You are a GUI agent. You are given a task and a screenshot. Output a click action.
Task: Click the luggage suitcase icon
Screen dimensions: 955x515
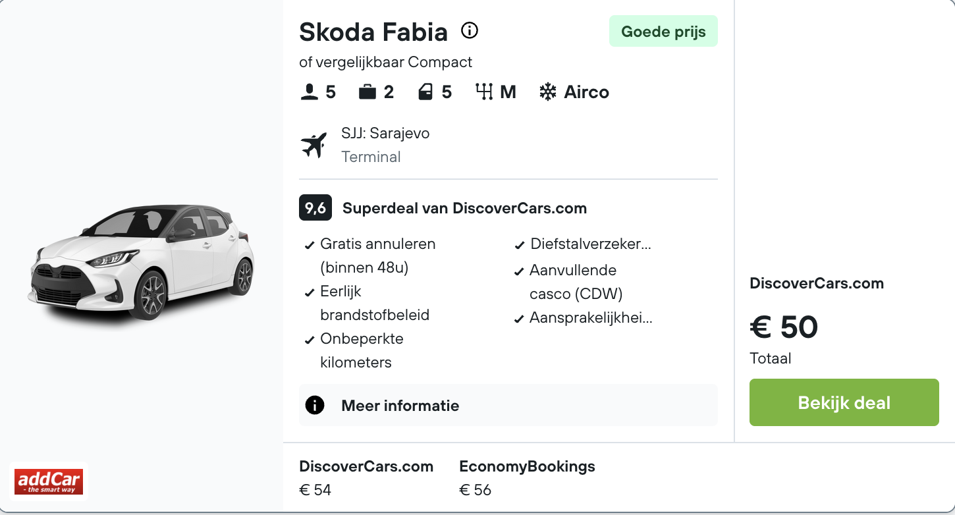coord(367,92)
